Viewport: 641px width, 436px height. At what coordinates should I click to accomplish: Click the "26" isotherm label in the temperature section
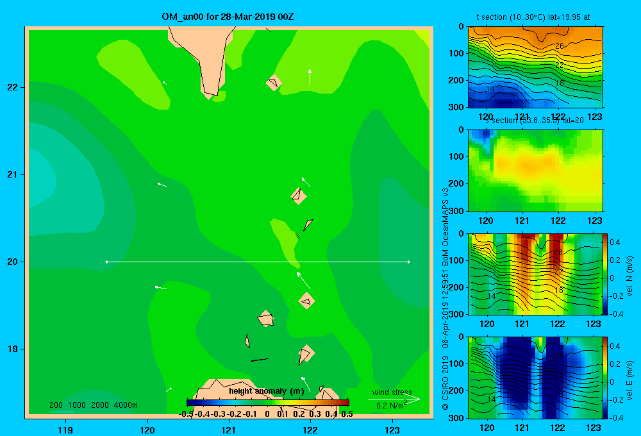point(559,46)
